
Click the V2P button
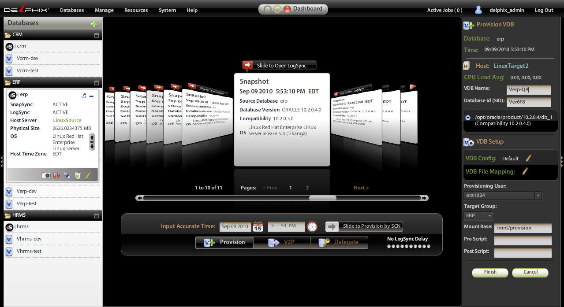pos(282,242)
